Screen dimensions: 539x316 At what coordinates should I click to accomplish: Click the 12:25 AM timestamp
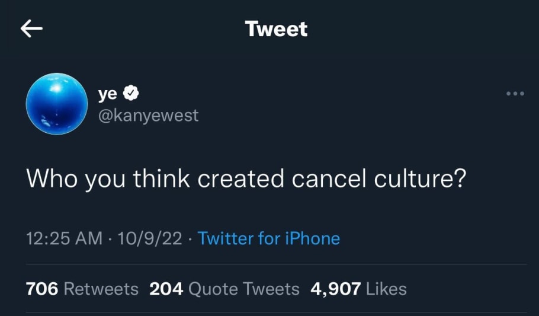(65, 239)
